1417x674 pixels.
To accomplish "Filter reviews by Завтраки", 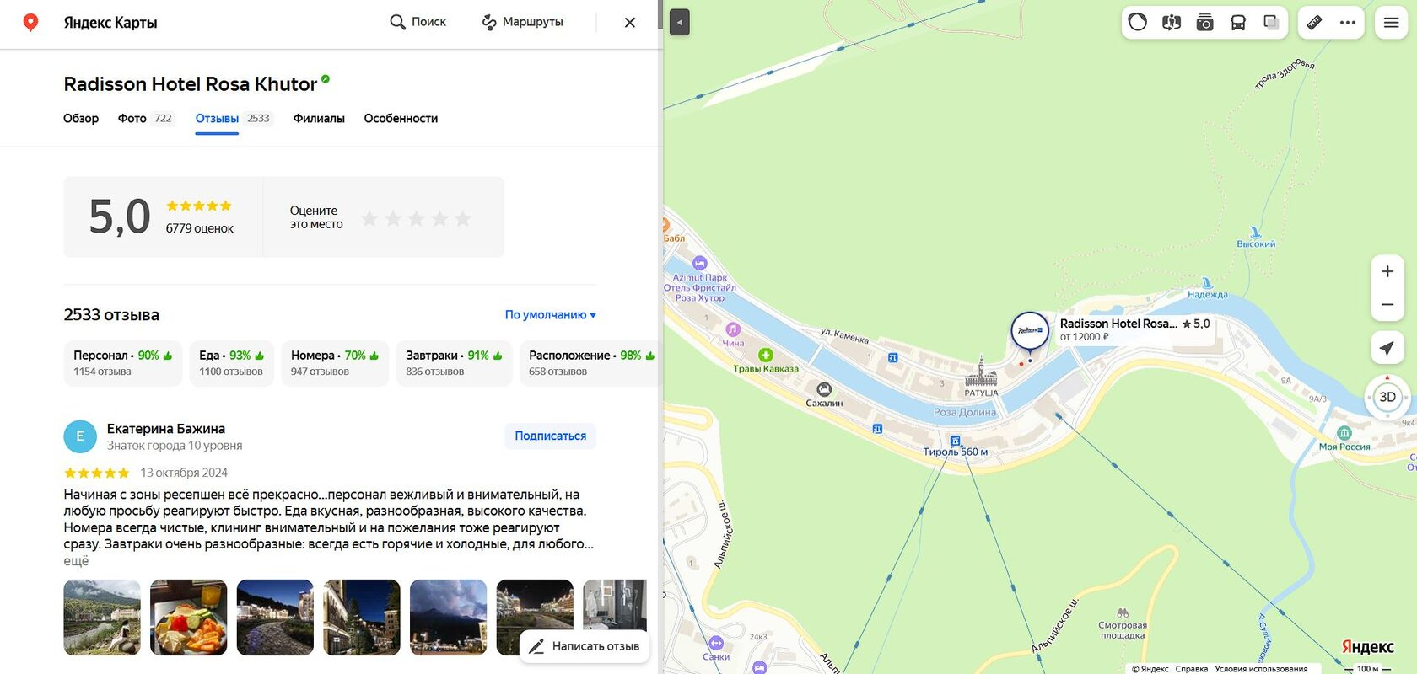I will point(454,363).
